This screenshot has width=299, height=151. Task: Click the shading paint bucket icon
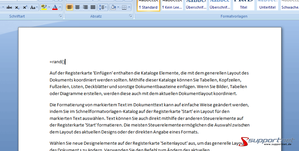pos(113,7)
